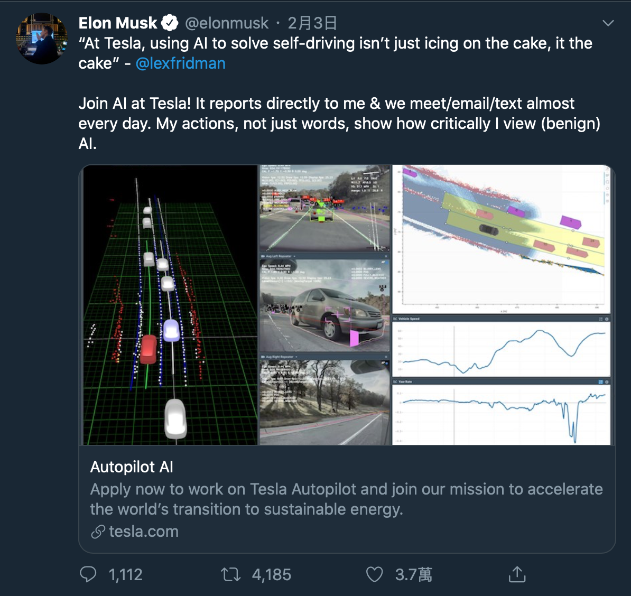Open the Autopilot AI card title
631x596 pixels.
pos(132,467)
